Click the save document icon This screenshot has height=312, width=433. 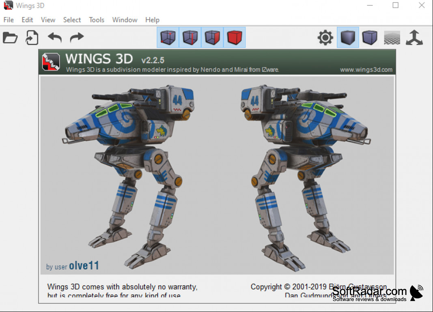[x=32, y=38]
